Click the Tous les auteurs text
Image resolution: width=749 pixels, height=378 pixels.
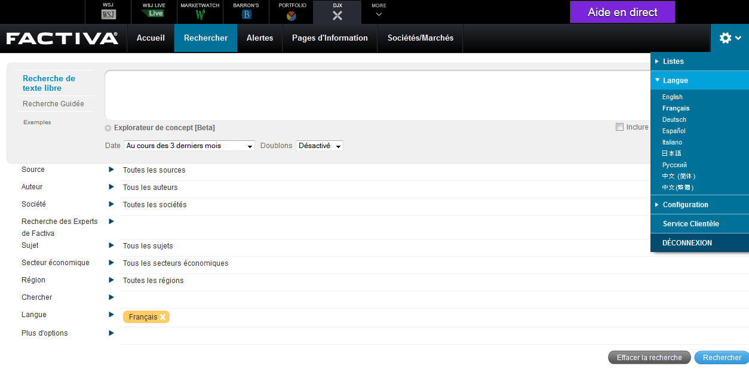151,188
